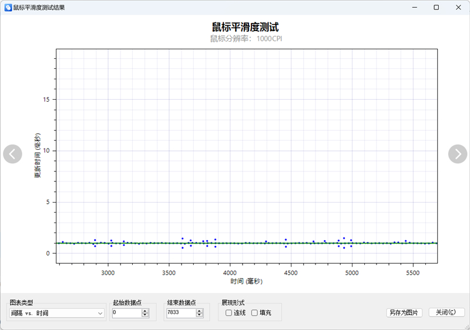
Task: Go to next image with right arrow
Action: pyautogui.click(x=457, y=154)
